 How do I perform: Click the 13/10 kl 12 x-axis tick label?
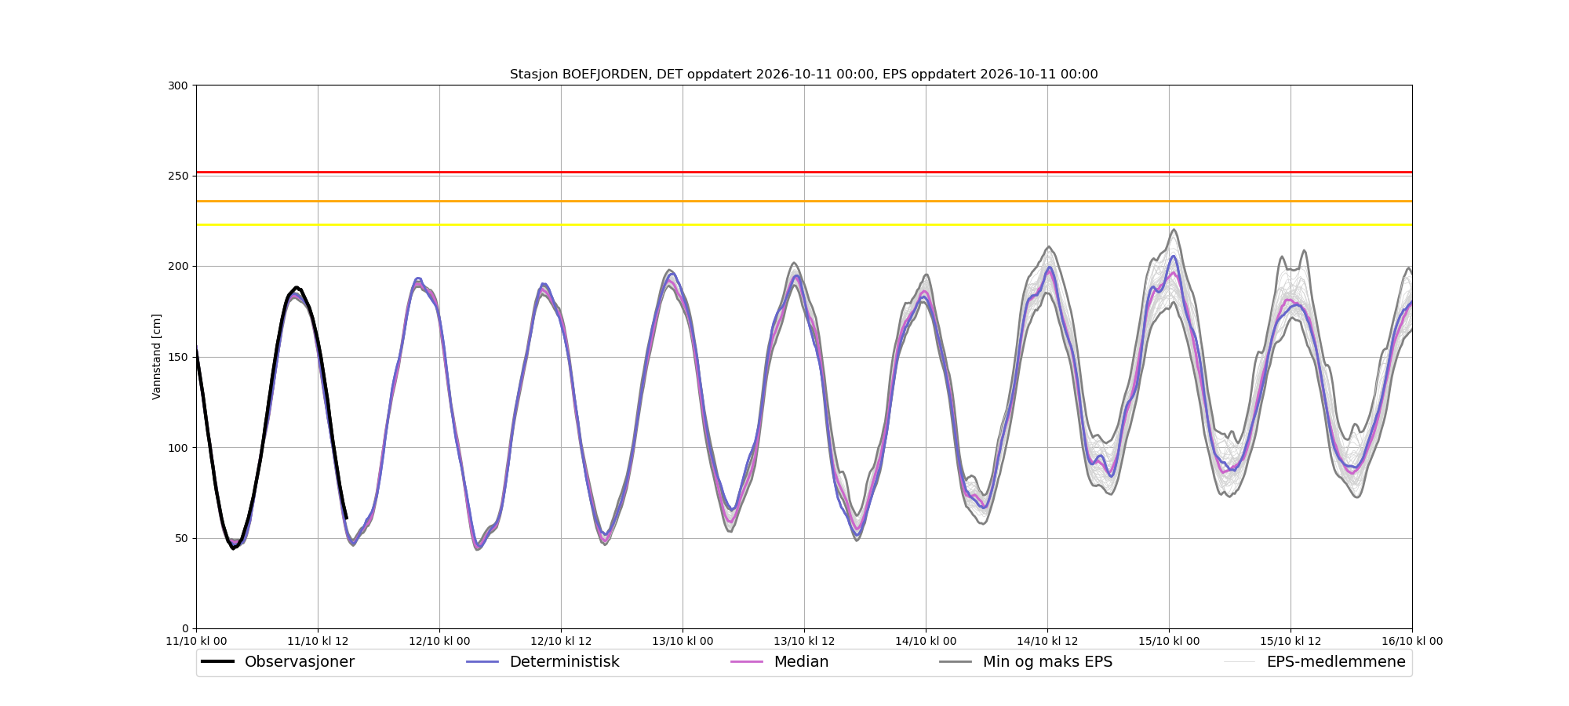coord(804,641)
